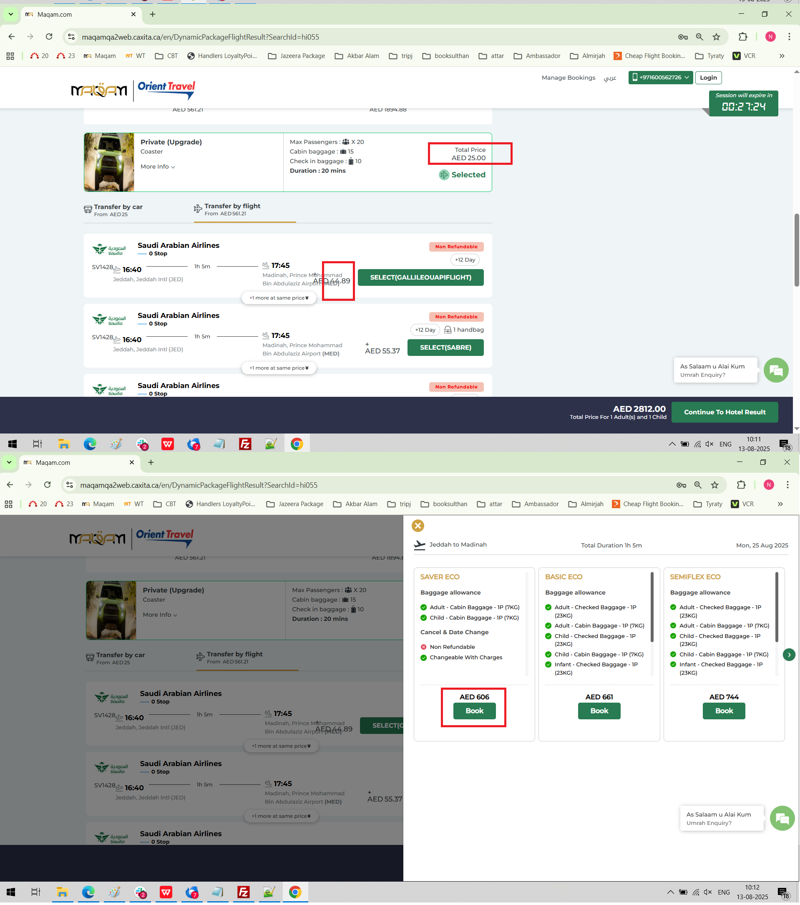Open FileZilla from the taskbar showing 10:11
The width and height of the screenshot is (800, 905).
245,444
